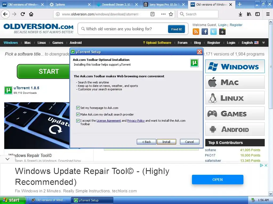Open the browser home page
The image size is (273, 204).
point(31,14)
